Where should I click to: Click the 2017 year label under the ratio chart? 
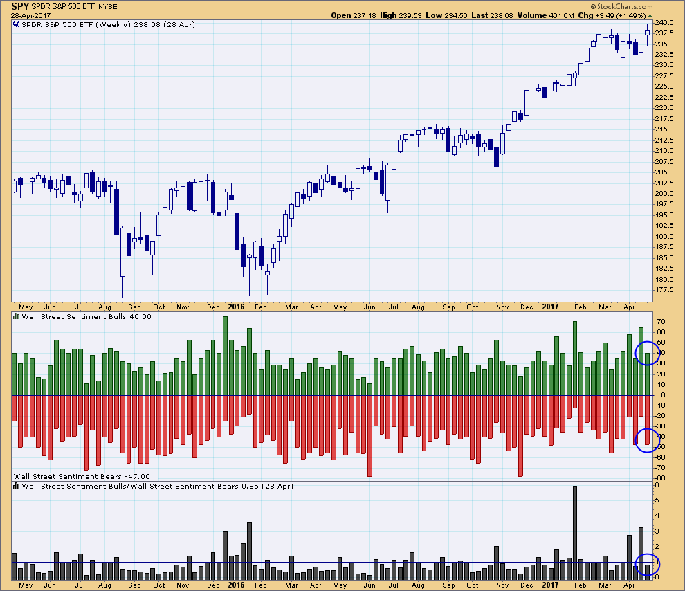[551, 585]
